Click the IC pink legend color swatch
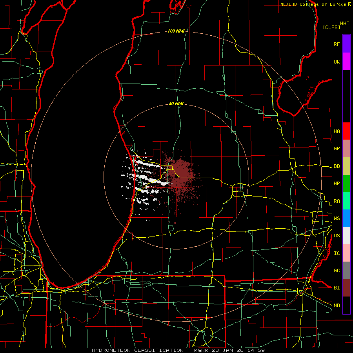The height and width of the screenshot is (353, 353). (x=346, y=253)
